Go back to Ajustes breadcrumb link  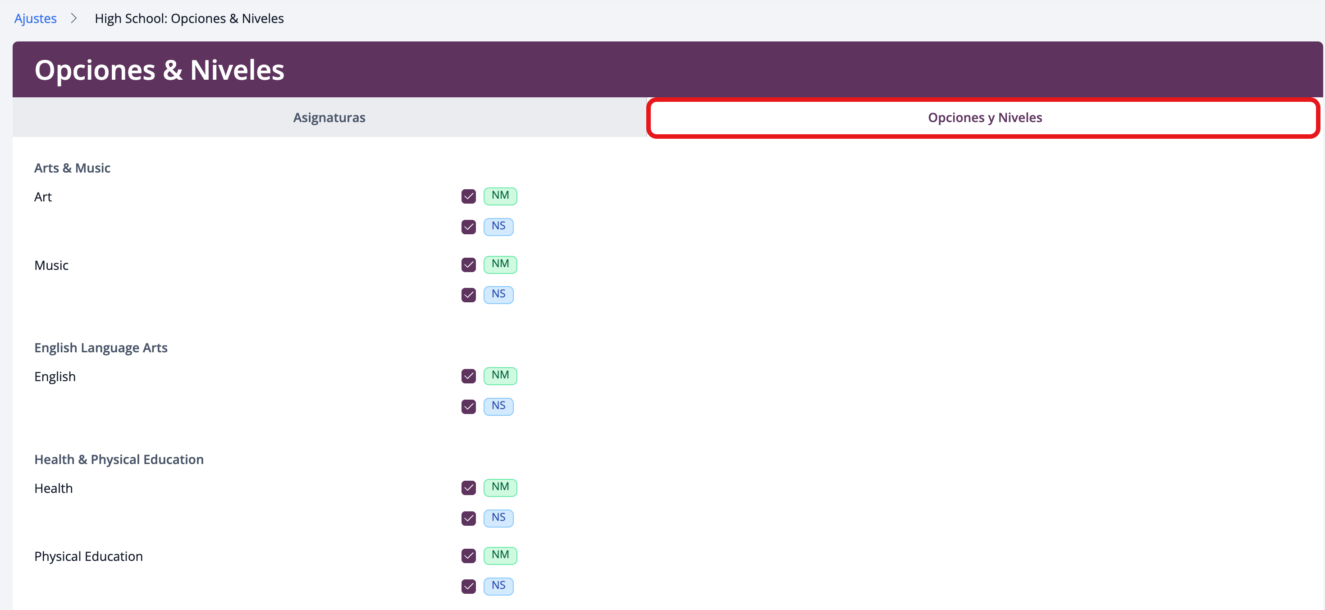point(36,18)
